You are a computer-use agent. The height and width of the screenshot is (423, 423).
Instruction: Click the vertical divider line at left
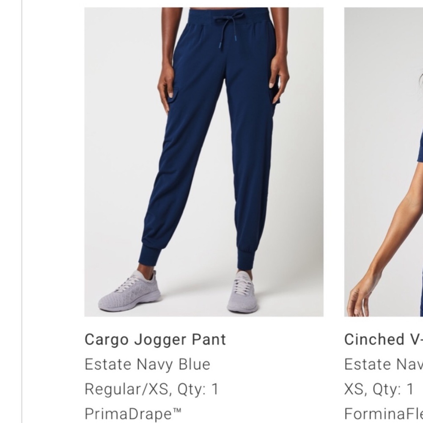click(22, 211)
